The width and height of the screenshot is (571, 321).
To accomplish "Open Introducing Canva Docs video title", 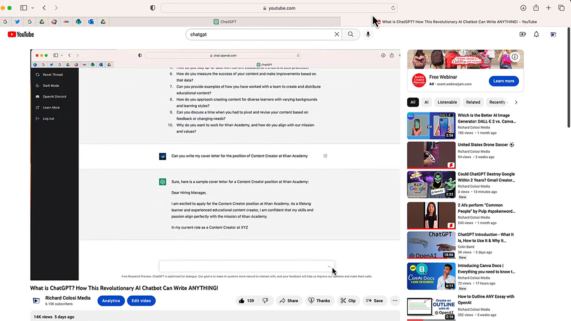I will point(486,269).
